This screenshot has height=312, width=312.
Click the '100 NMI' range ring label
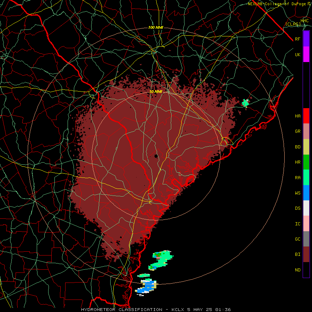point(156,27)
